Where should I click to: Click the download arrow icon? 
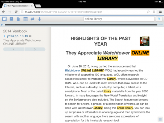pyautogui.click(x=39, y=19)
